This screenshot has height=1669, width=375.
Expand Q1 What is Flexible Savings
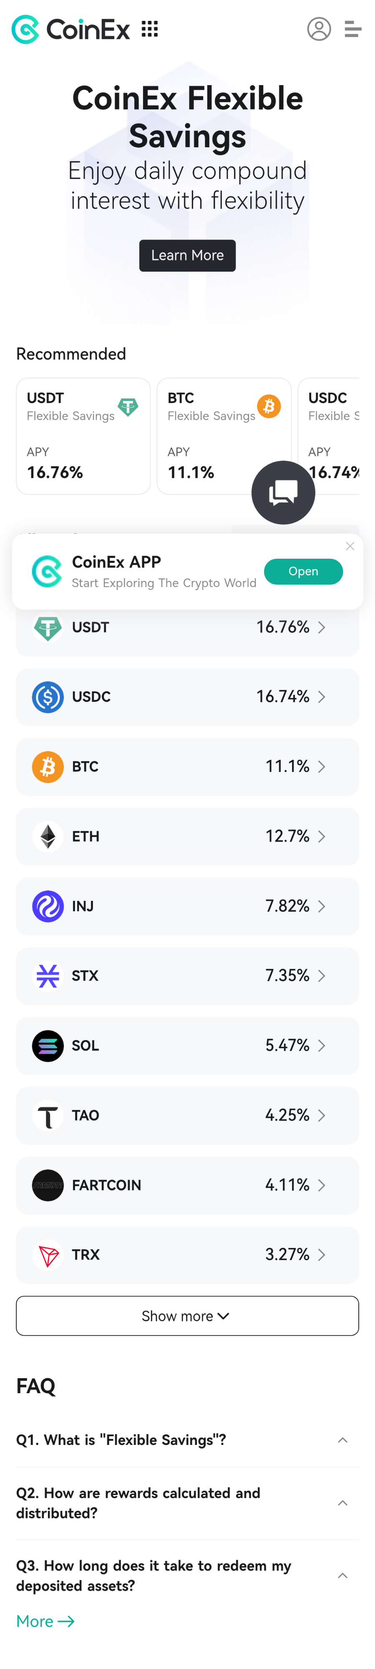coord(342,1440)
